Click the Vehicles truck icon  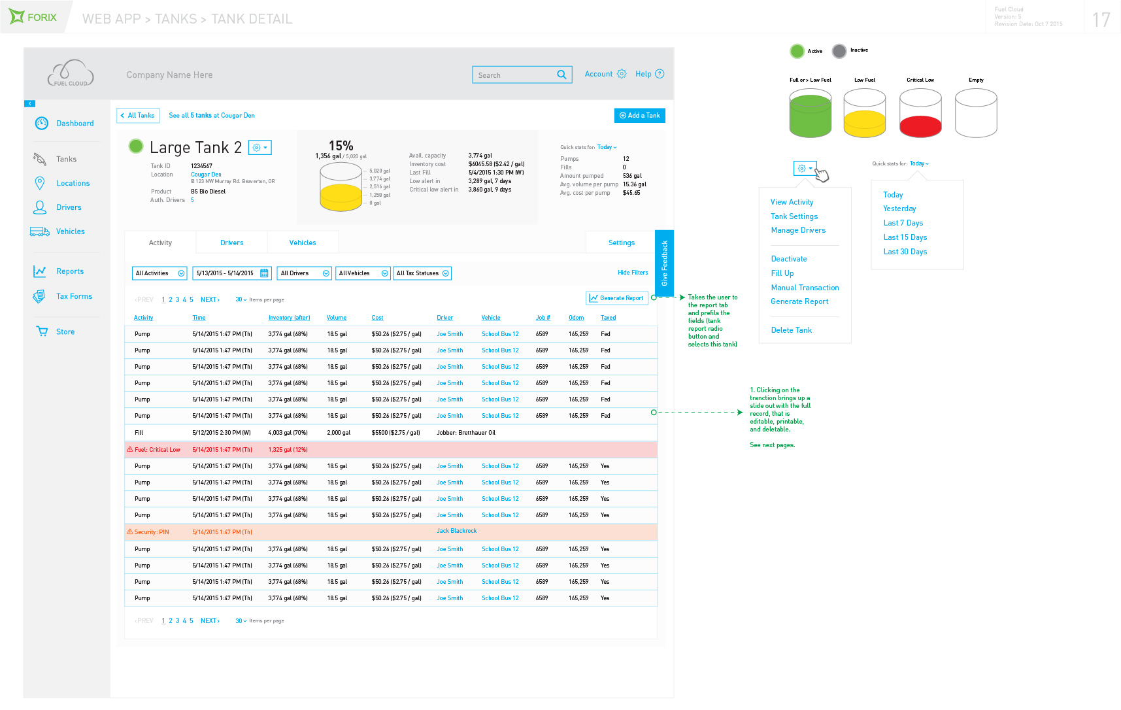click(40, 231)
